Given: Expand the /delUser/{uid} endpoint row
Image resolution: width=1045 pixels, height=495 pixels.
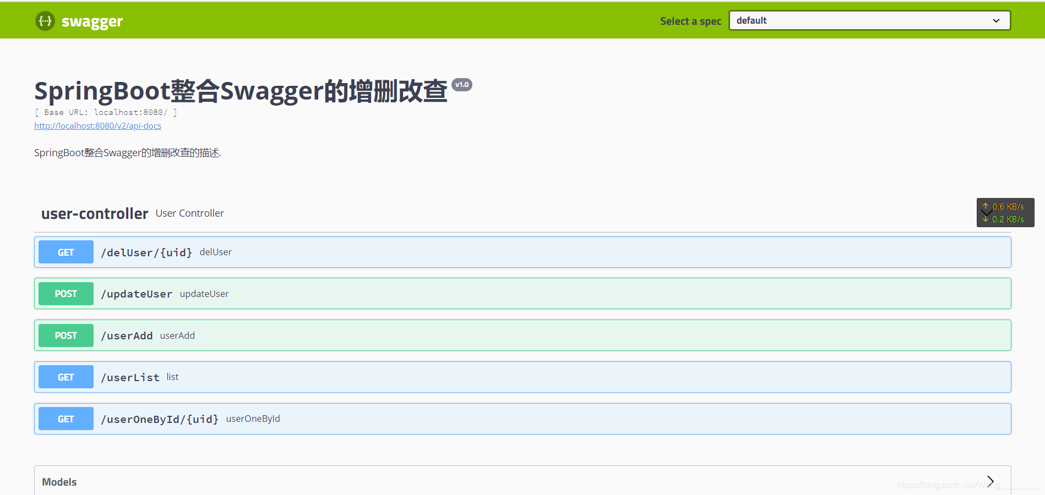Looking at the screenshot, I should coord(385,252).
